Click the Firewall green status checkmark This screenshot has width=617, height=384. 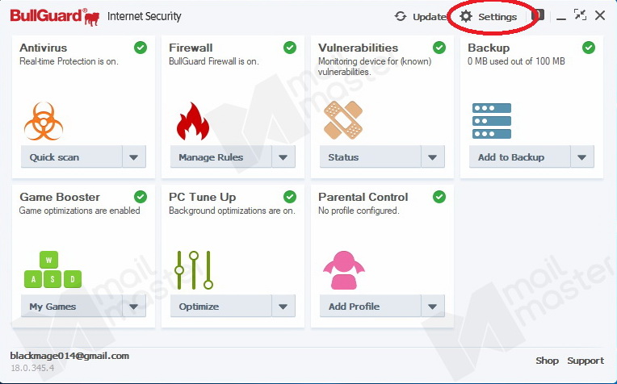(290, 48)
